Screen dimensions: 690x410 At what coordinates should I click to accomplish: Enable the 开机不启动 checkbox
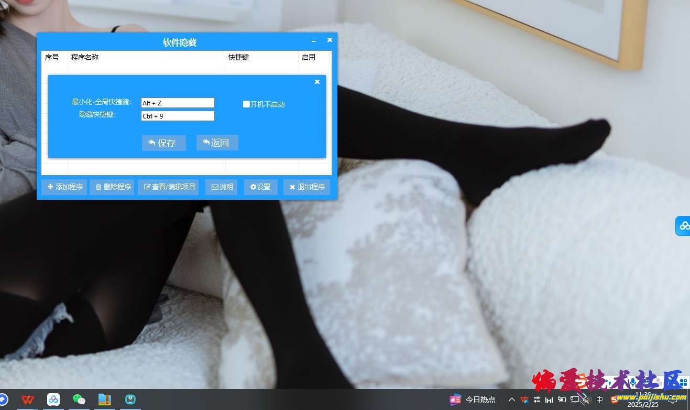click(246, 104)
